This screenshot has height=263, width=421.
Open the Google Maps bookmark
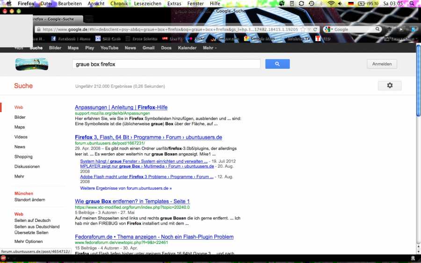pyautogui.click(x=260, y=39)
